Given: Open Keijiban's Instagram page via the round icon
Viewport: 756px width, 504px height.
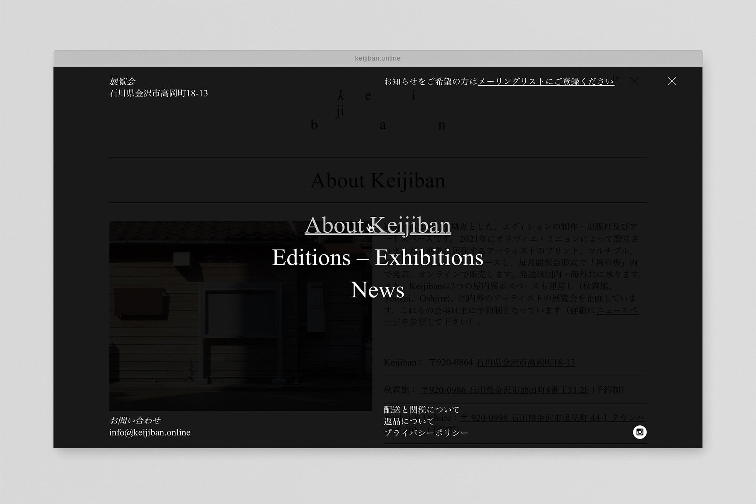Looking at the screenshot, I should (640, 432).
